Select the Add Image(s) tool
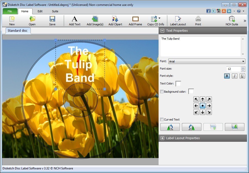 point(95,20)
